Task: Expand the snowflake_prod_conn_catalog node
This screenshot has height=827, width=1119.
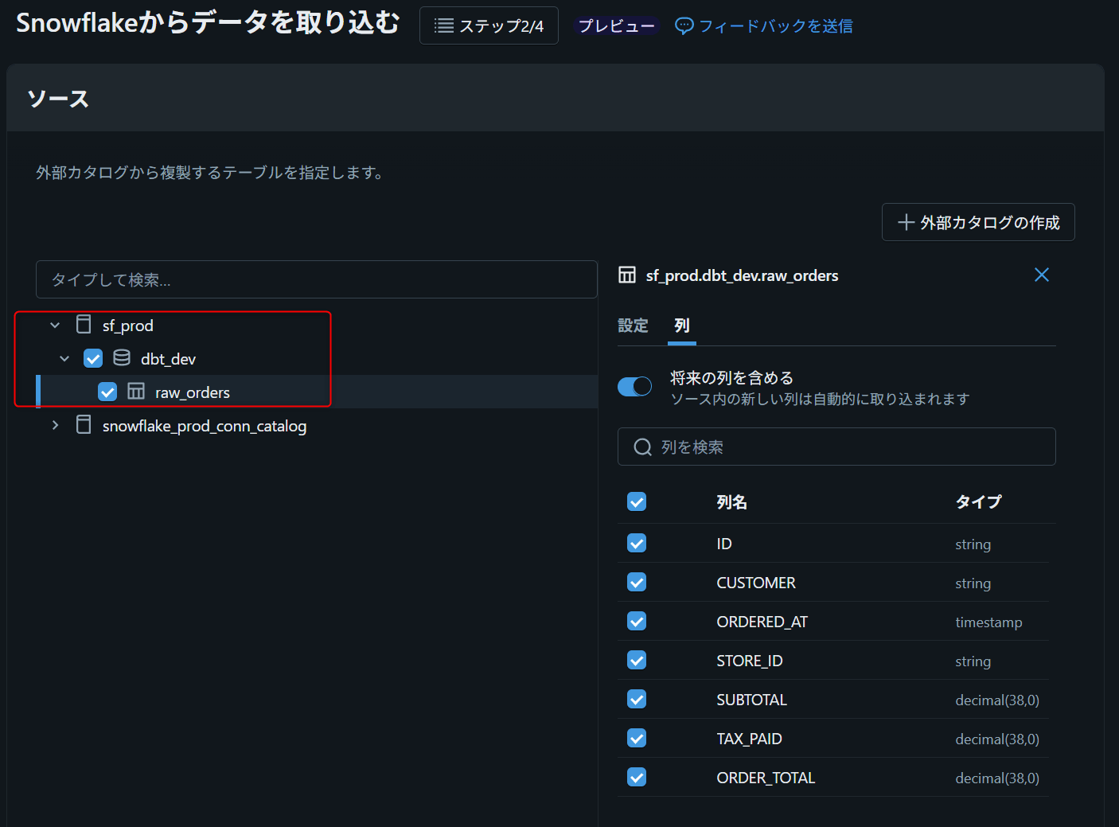Action: tap(55, 425)
